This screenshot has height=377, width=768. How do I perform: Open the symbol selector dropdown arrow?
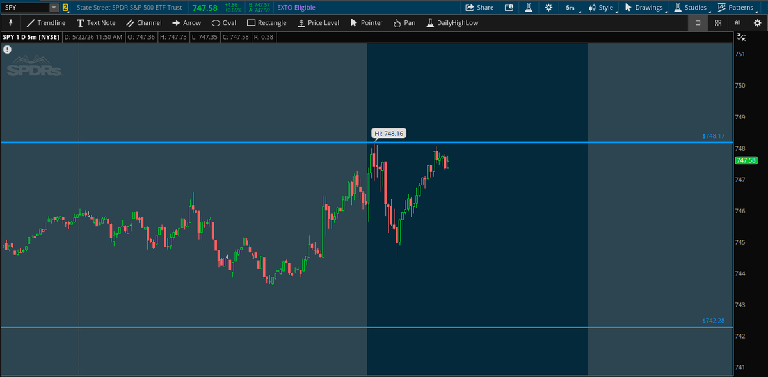pos(54,8)
